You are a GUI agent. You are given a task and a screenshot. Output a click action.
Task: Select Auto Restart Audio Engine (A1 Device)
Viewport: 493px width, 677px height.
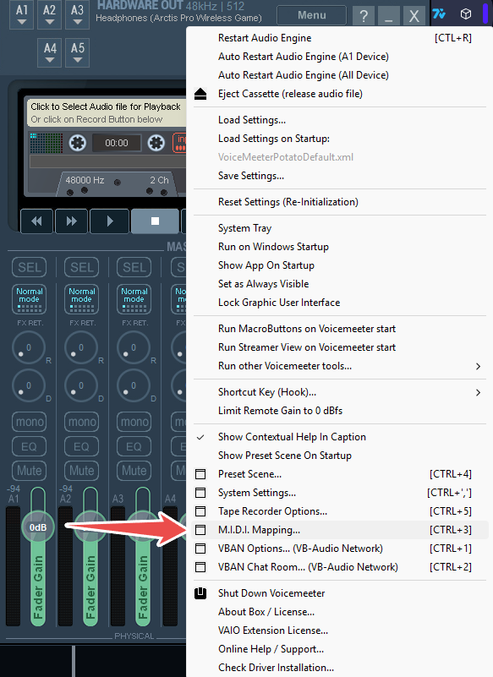pyautogui.click(x=340, y=57)
